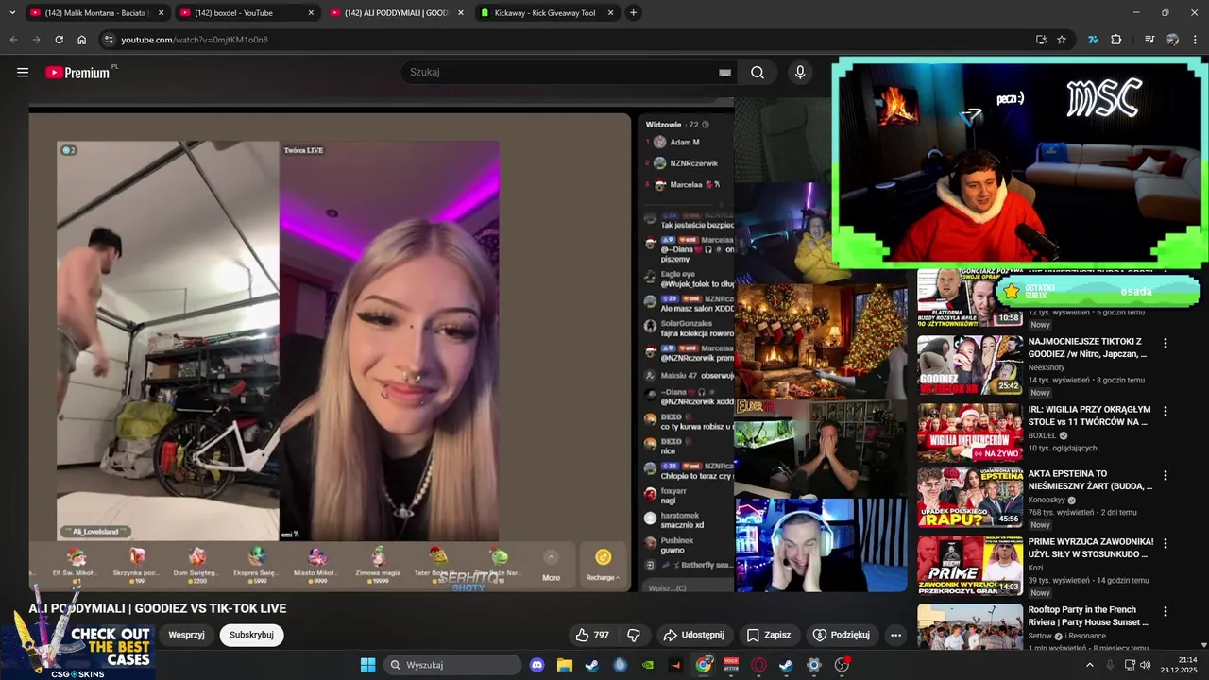The image size is (1209, 680).
Task: Switch to Google Chrome in the taskbar
Action: pyautogui.click(x=704, y=665)
